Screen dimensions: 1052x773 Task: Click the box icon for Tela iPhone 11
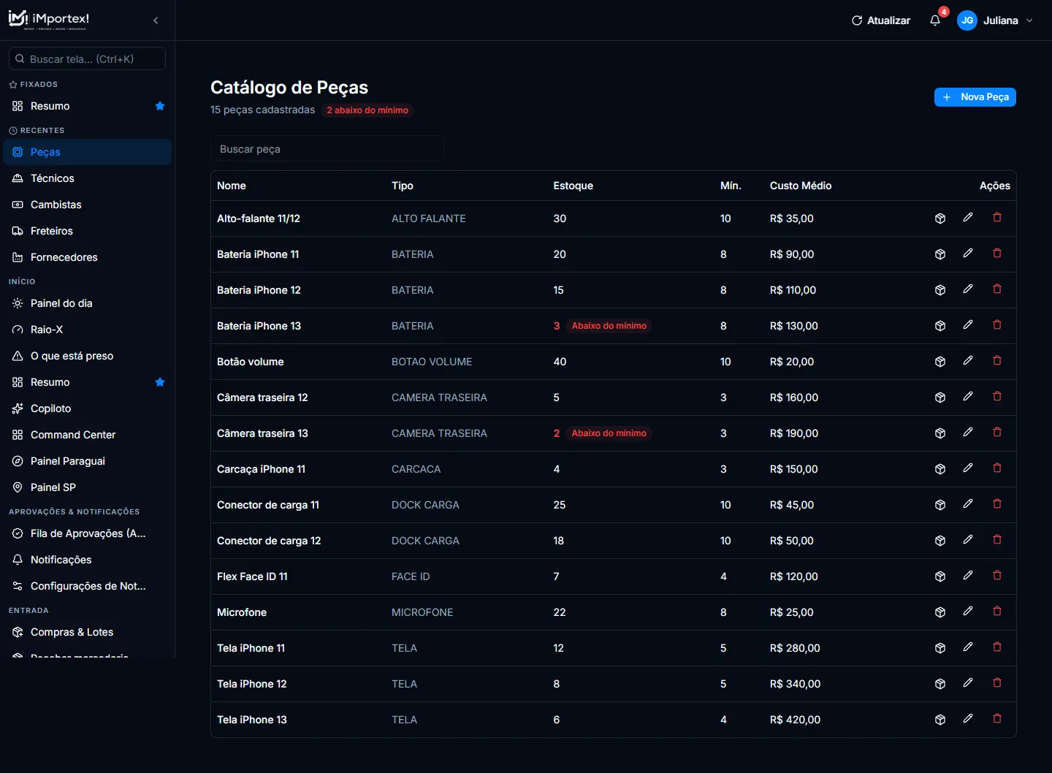940,648
